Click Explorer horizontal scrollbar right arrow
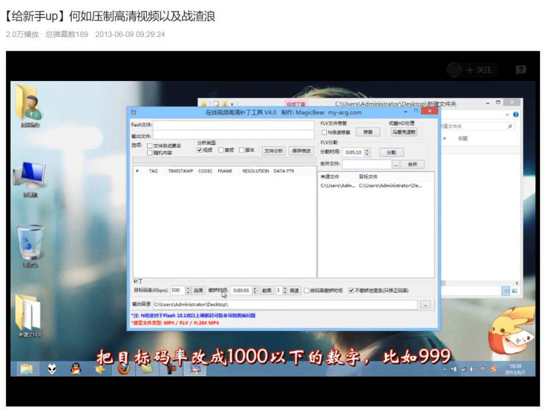 tap(517, 283)
